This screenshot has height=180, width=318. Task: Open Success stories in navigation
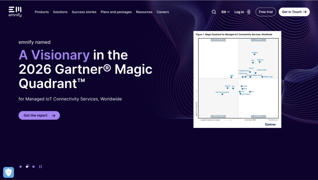(84, 12)
